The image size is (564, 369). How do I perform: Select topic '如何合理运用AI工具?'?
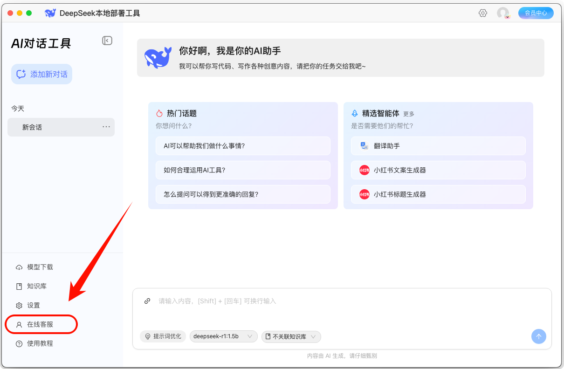pos(243,170)
